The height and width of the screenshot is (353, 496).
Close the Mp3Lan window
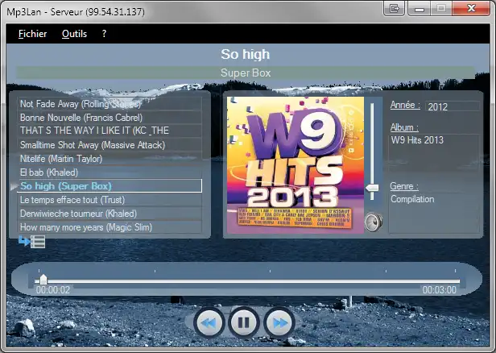(x=471, y=8)
